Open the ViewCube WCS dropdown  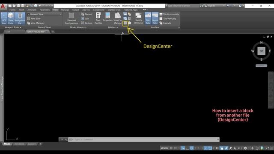(261, 66)
